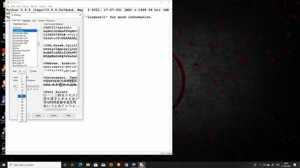Click the People icon in system tray

(255, 165)
